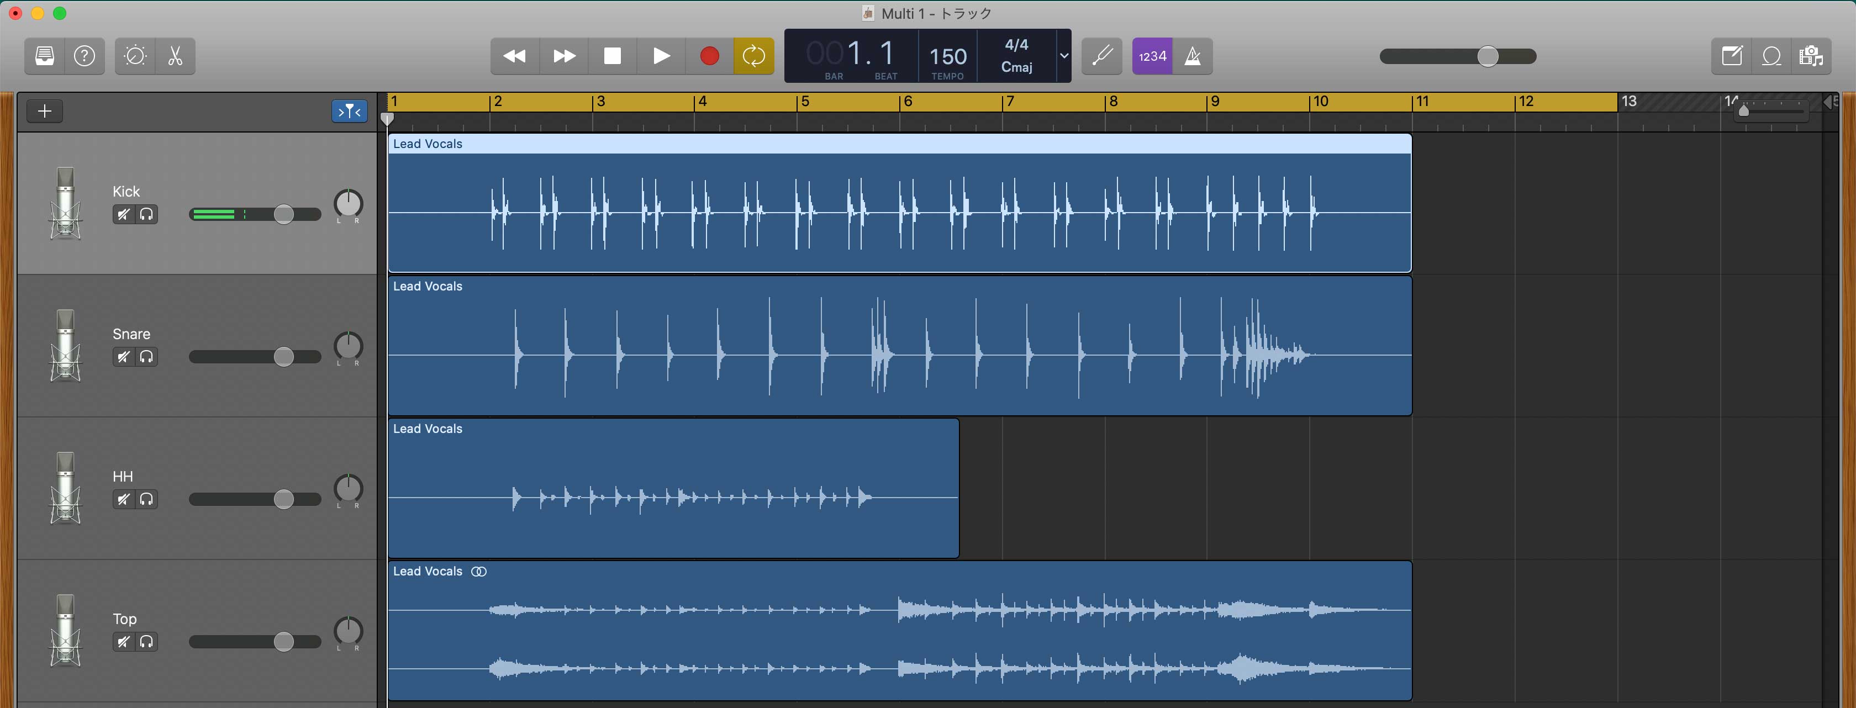Click bar 5 on the ruler
This screenshot has width=1856, height=708.
tap(805, 102)
